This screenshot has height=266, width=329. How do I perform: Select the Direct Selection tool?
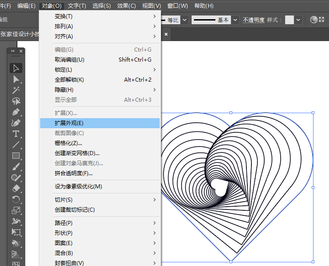(x=16, y=79)
